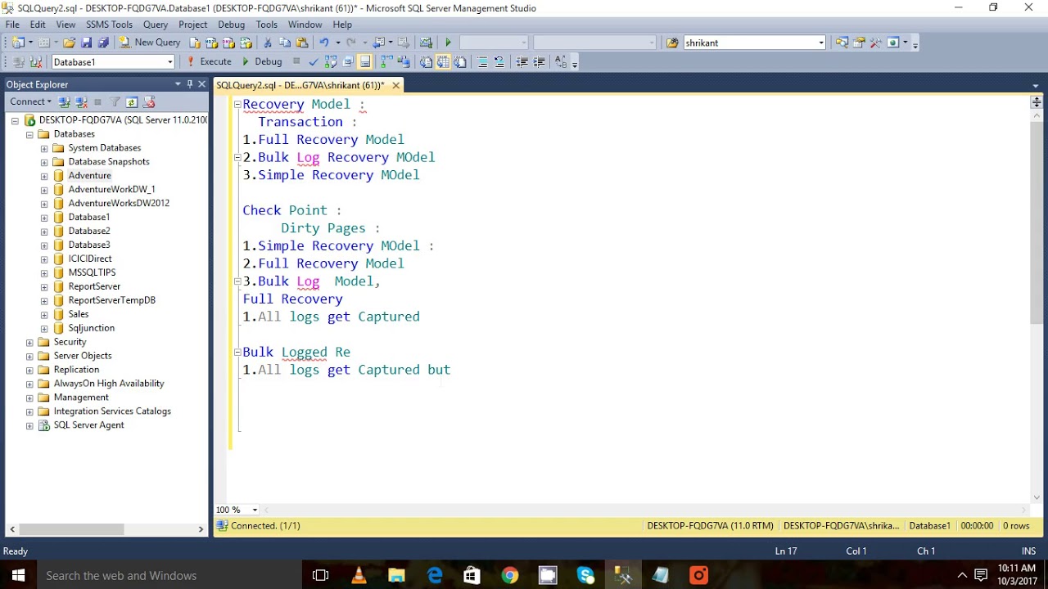Click the Save All icon

[102, 43]
